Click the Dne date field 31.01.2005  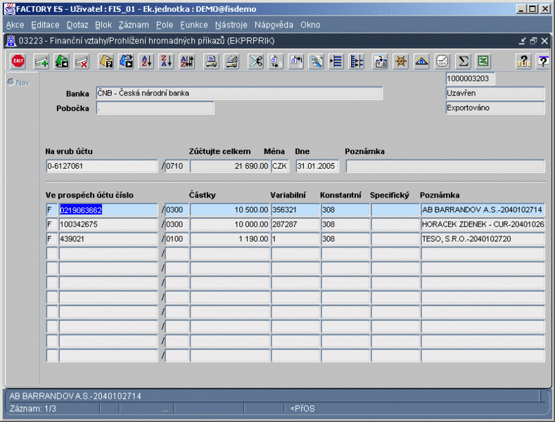[x=317, y=167]
